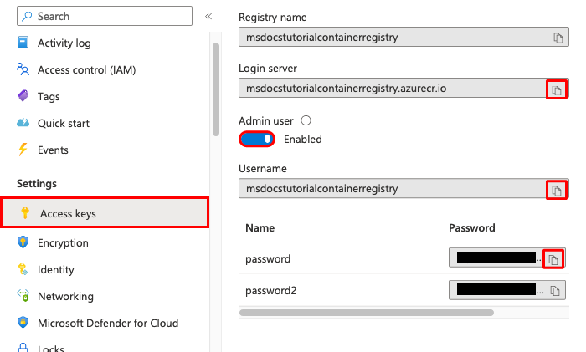
Task: Open Access control (IAM) page
Action: point(86,70)
